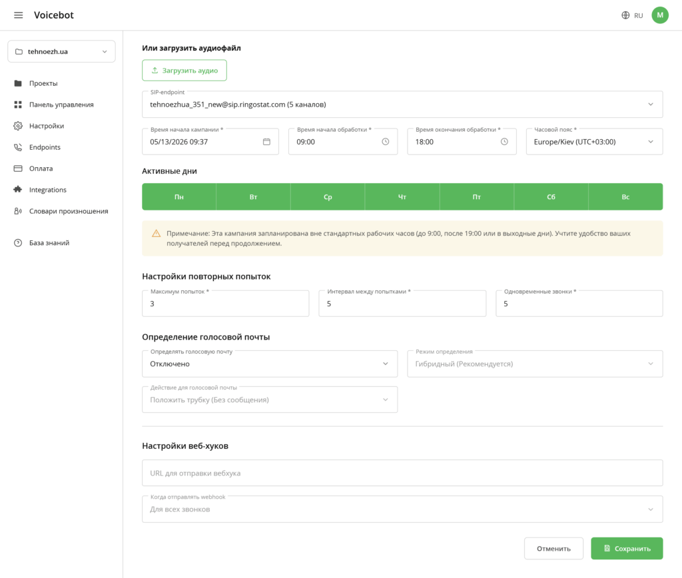This screenshot has width=682, height=578.
Task: Click the Загрузить аудио upload button
Action: [184, 71]
